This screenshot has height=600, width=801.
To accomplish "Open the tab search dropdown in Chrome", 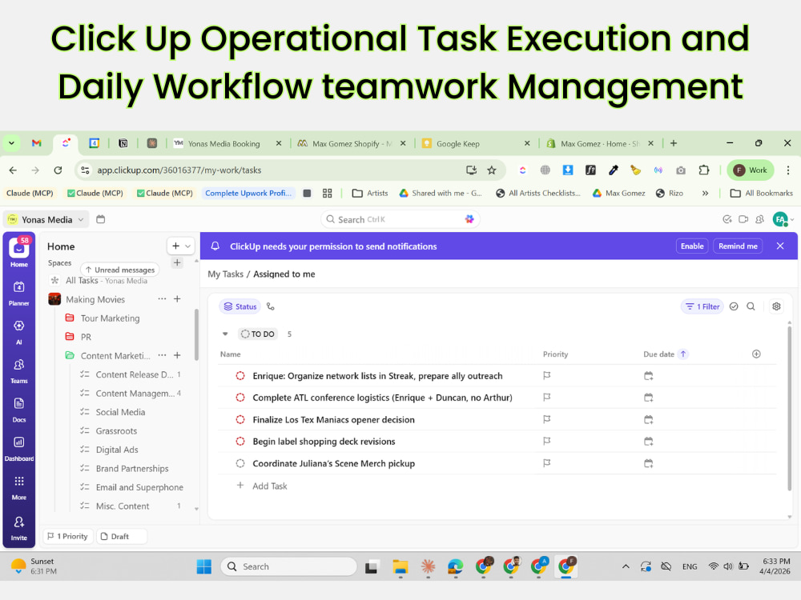I will (x=11, y=143).
